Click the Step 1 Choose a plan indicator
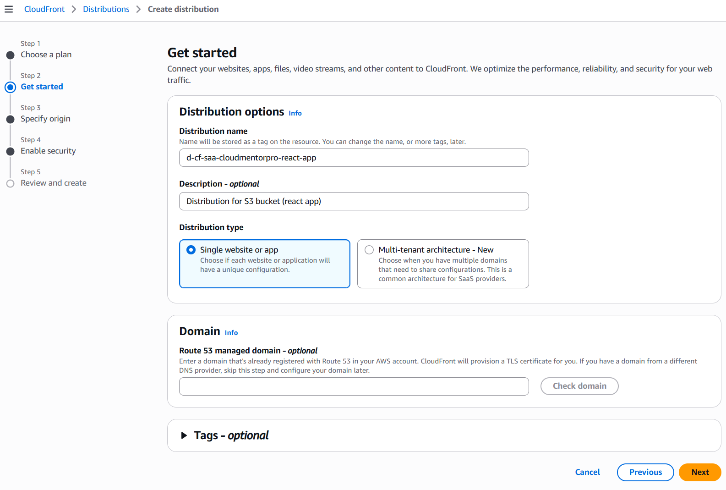The image size is (726, 490). [x=11, y=55]
